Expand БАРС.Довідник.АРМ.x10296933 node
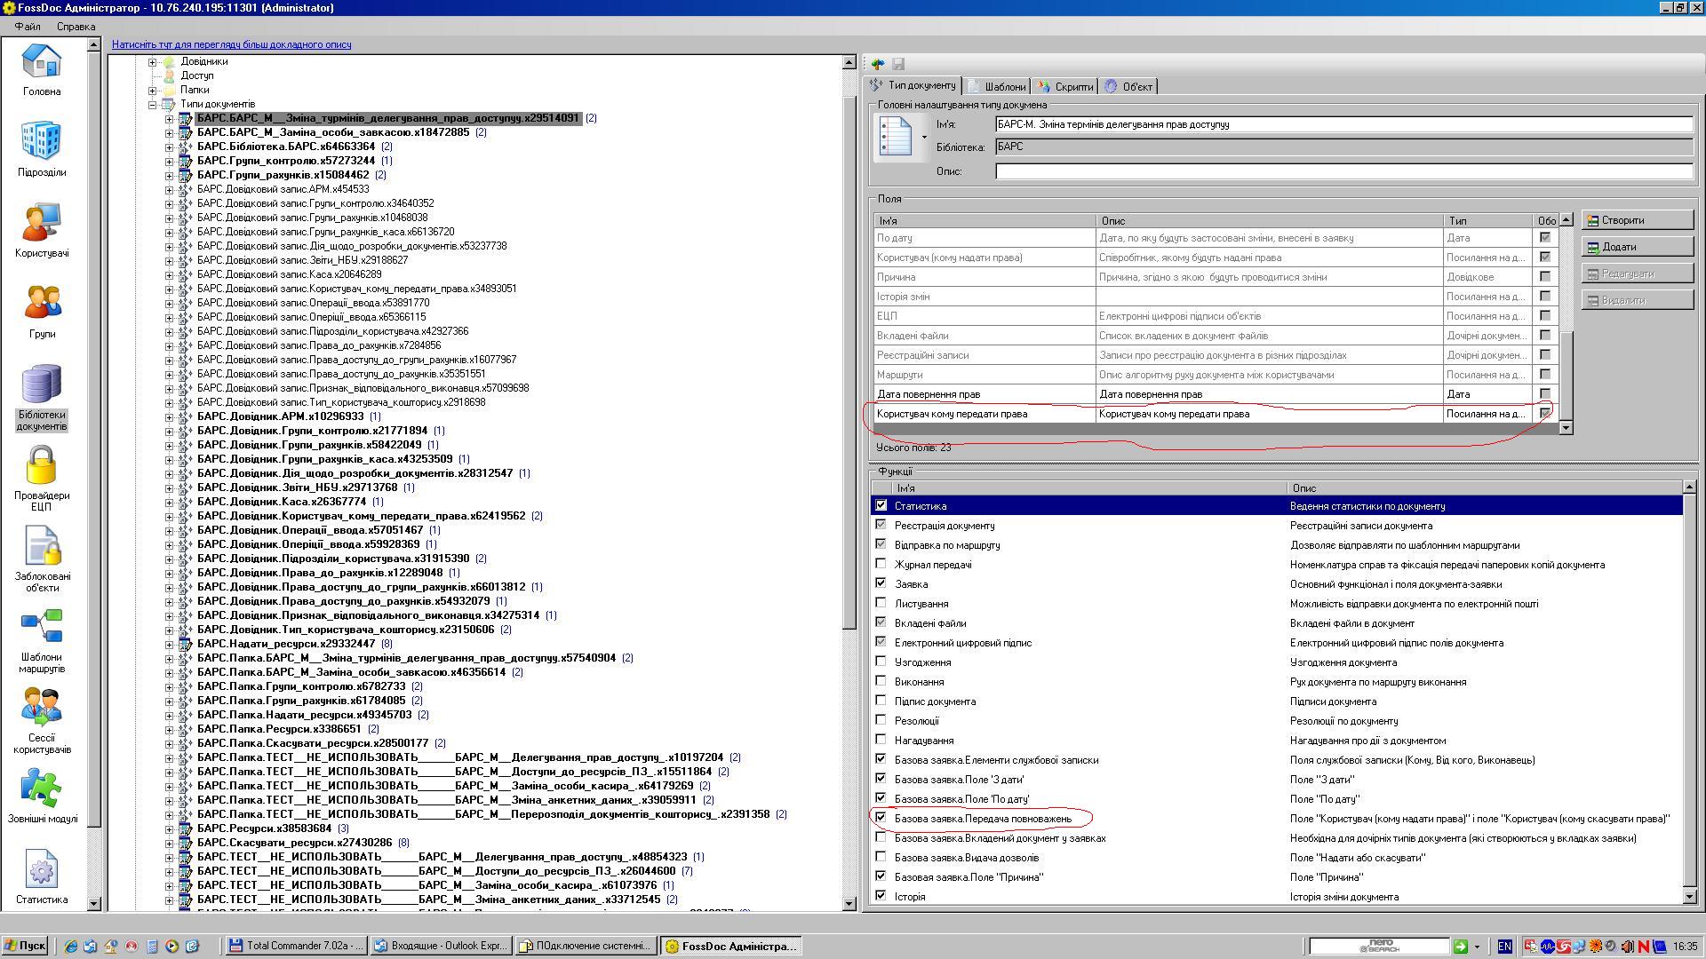The width and height of the screenshot is (1706, 959). (169, 416)
